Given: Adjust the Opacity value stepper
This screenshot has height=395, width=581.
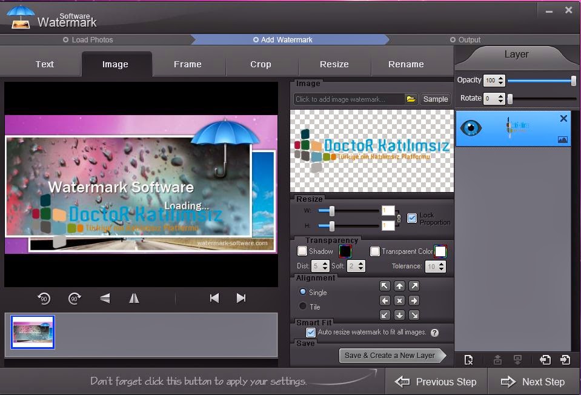Looking at the screenshot, I should click(x=501, y=80).
